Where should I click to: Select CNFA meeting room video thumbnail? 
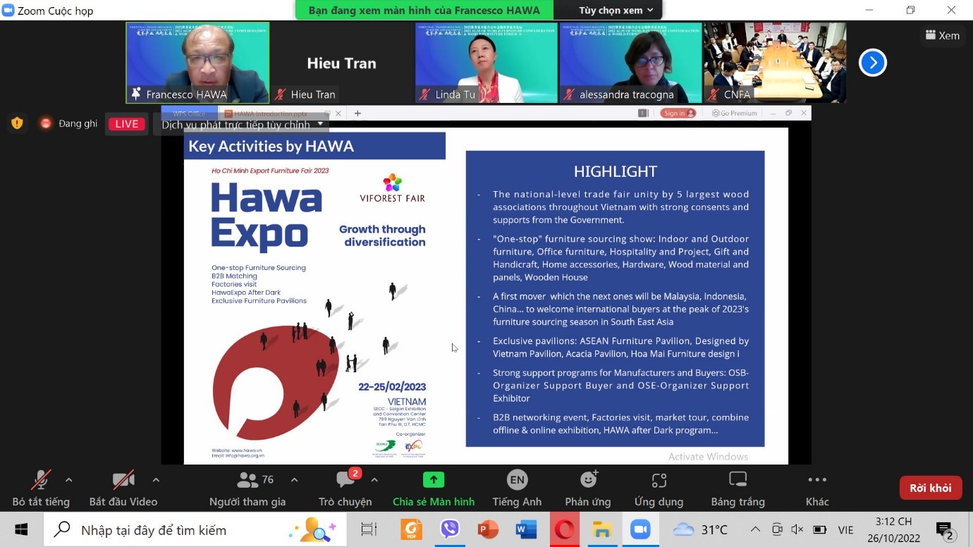tap(775, 63)
